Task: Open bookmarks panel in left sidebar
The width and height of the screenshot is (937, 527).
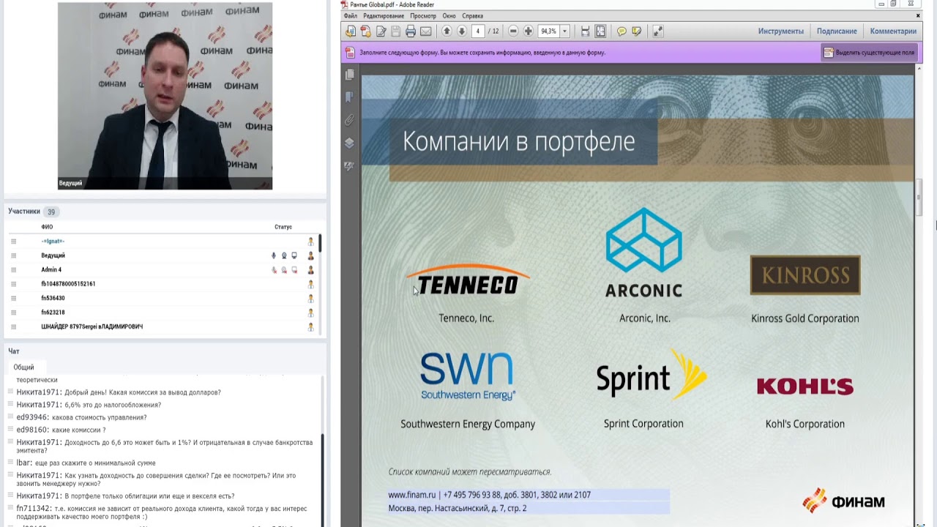Action: (x=349, y=97)
